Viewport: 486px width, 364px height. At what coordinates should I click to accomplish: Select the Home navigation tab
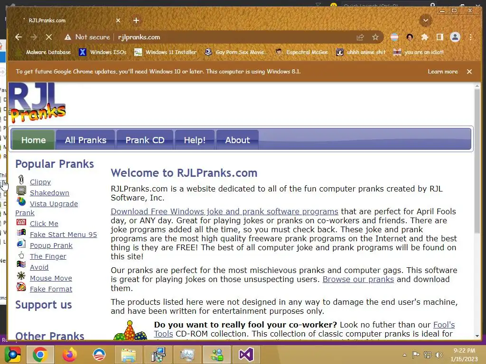point(34,140)
